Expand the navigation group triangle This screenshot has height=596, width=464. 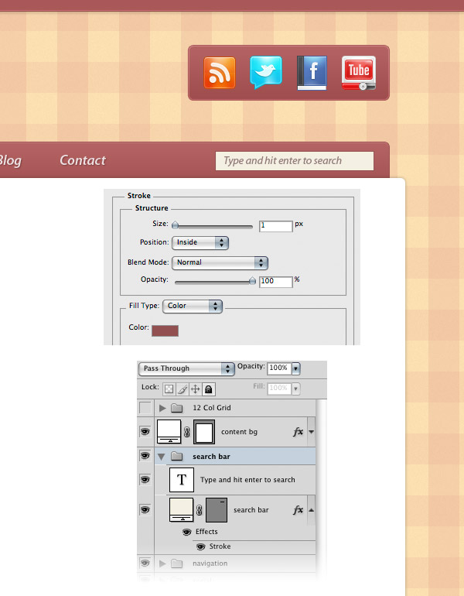(x=162, y=563)
